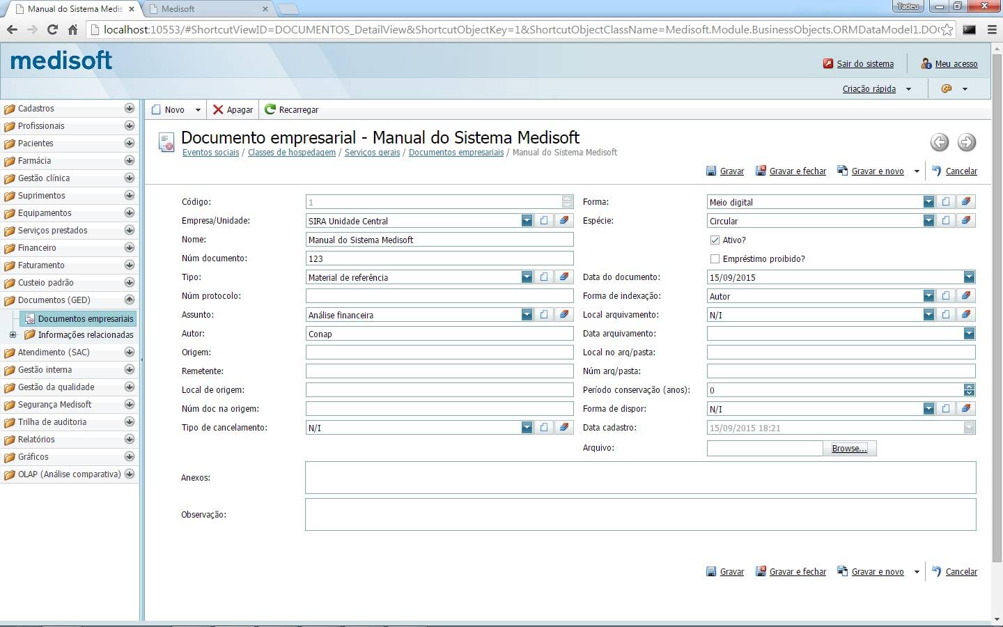Click into the Núm protocolo field
The width and height of the screenshot is (1003, 627).
(440, 296)
